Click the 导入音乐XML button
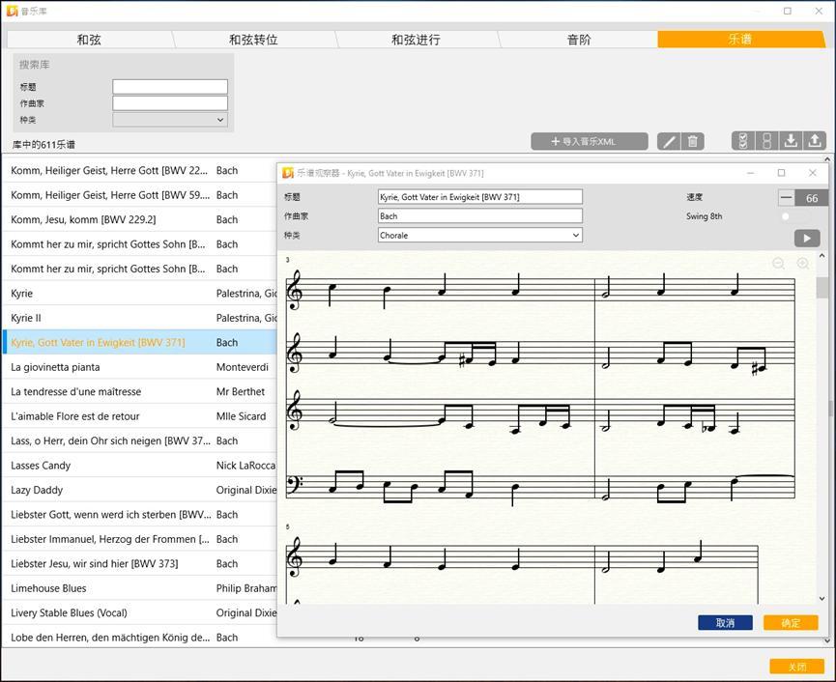This screenshot has height=682, width=836. [x=589, y=142]
